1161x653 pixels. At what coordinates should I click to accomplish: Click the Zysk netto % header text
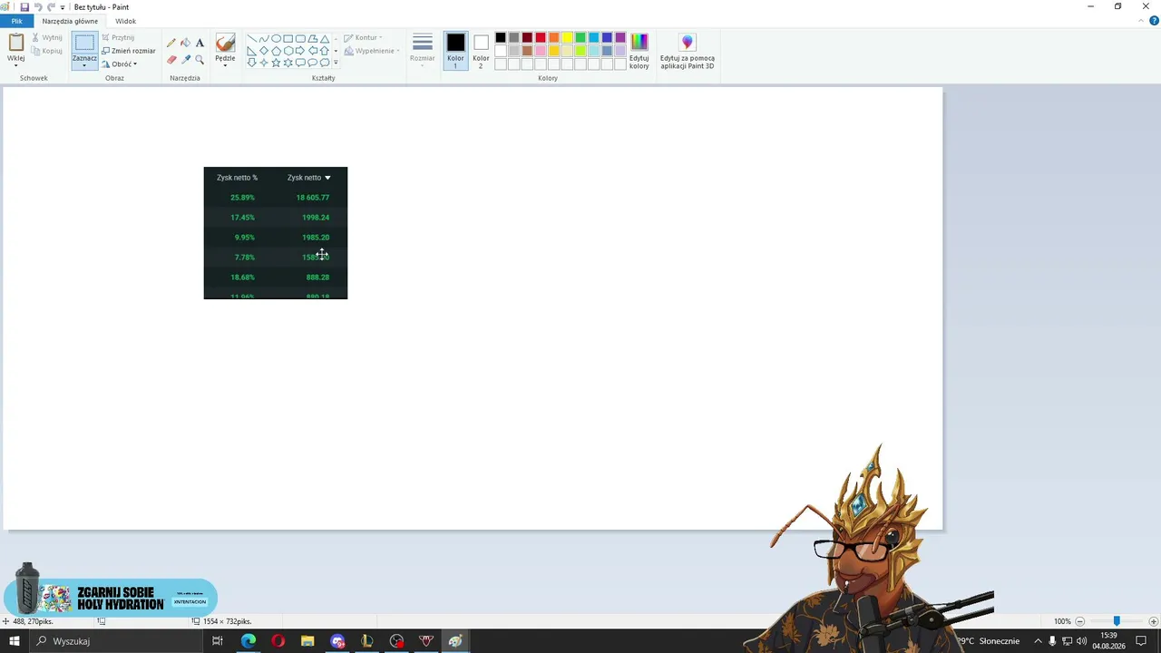pyautogui.click(x=237, y=178)
